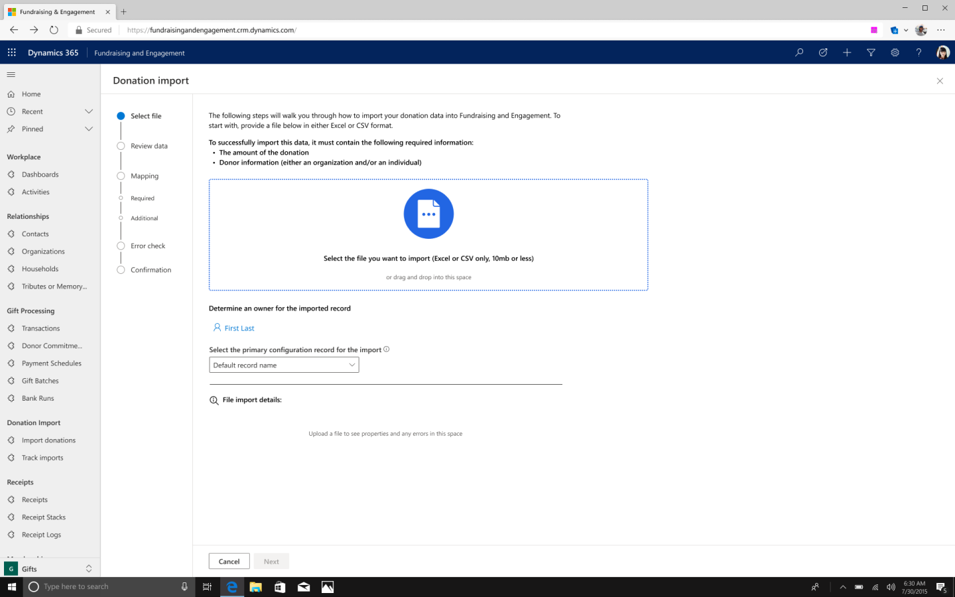The image size is (955, 597).
Task: Select the Error check step circle
Action: click(121, 245)
